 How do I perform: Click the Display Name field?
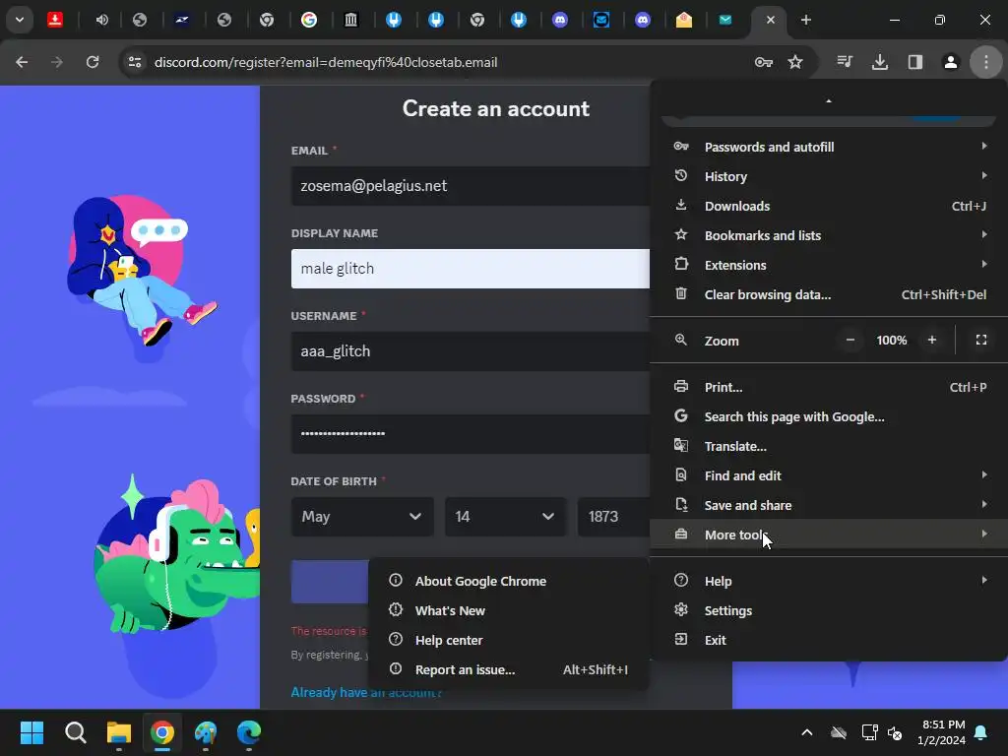tap(470, 269)
